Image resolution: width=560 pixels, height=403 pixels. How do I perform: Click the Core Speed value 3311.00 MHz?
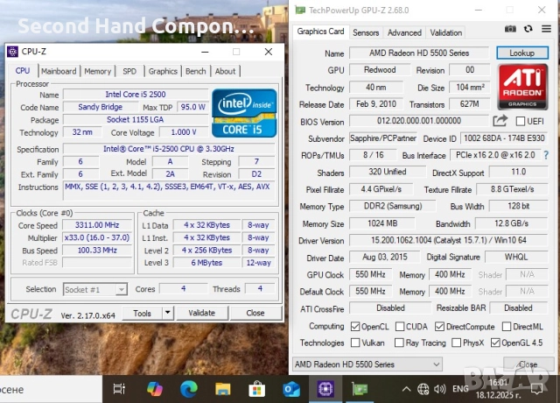[x=97, y=225]
